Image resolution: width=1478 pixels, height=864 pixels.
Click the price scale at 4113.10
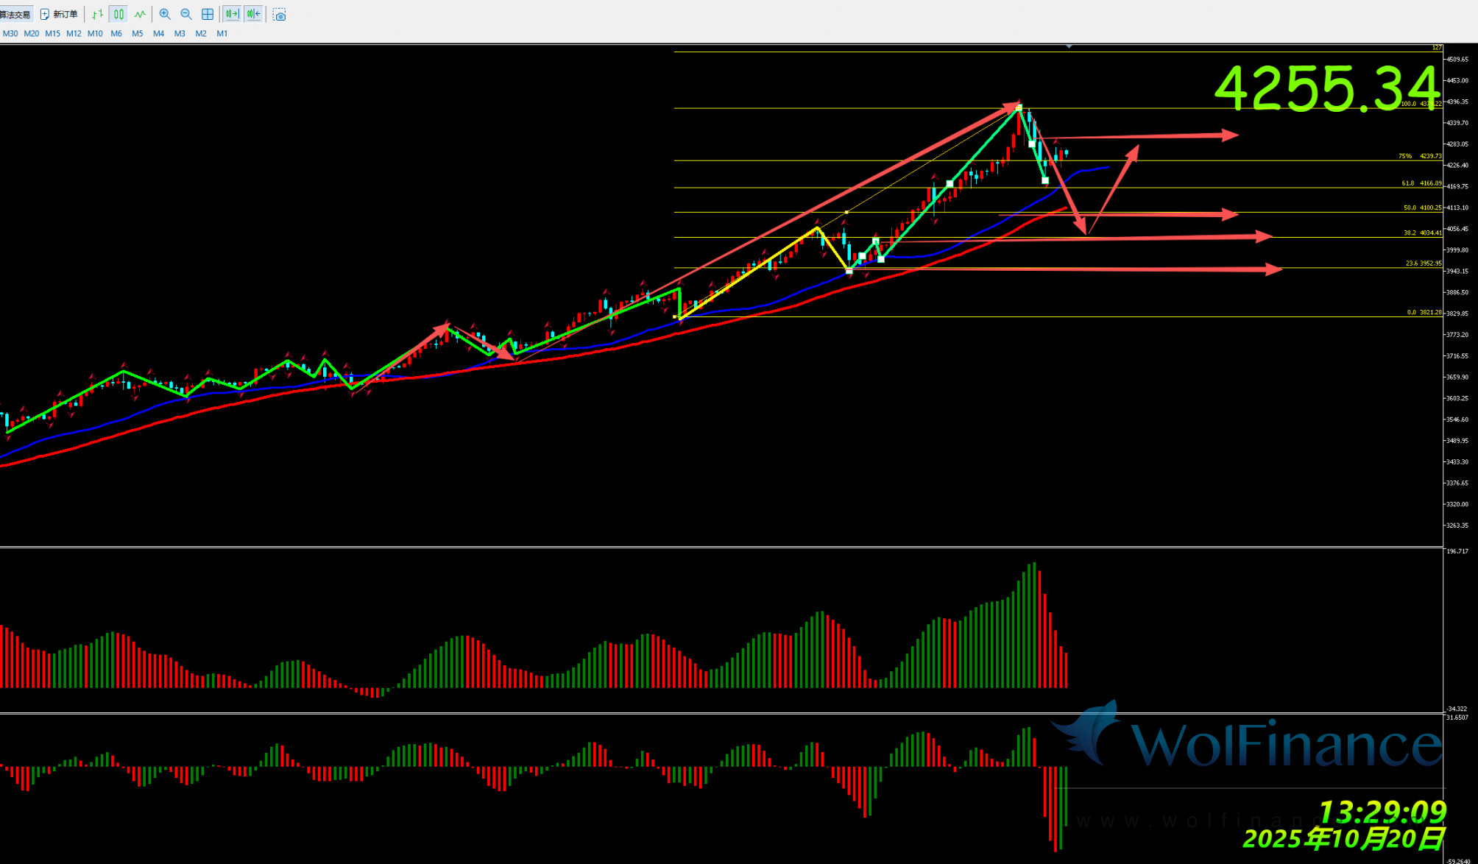click(1457, 208)
